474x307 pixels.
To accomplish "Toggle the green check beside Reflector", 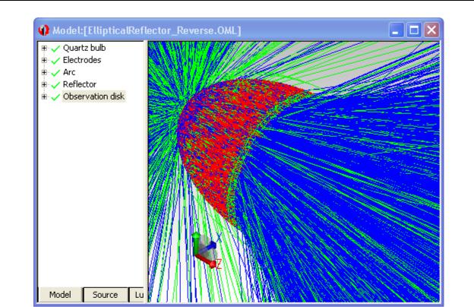I will [x=55, y=84].
